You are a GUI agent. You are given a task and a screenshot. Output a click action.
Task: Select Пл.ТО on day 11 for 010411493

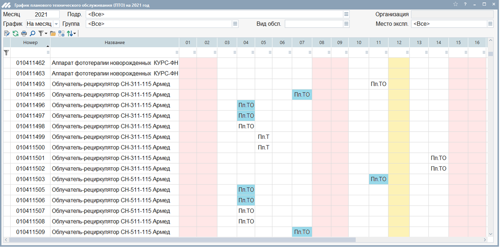tap(379, 84)
